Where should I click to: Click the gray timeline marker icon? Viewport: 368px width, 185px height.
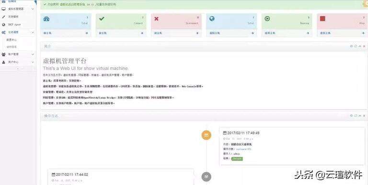[207, 177]
